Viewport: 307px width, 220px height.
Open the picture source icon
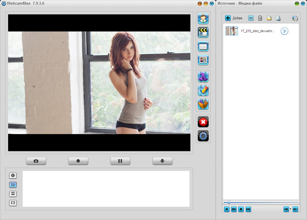click(203, 60)
